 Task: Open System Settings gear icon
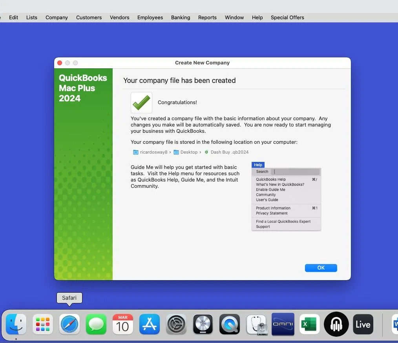pos(176,324)
